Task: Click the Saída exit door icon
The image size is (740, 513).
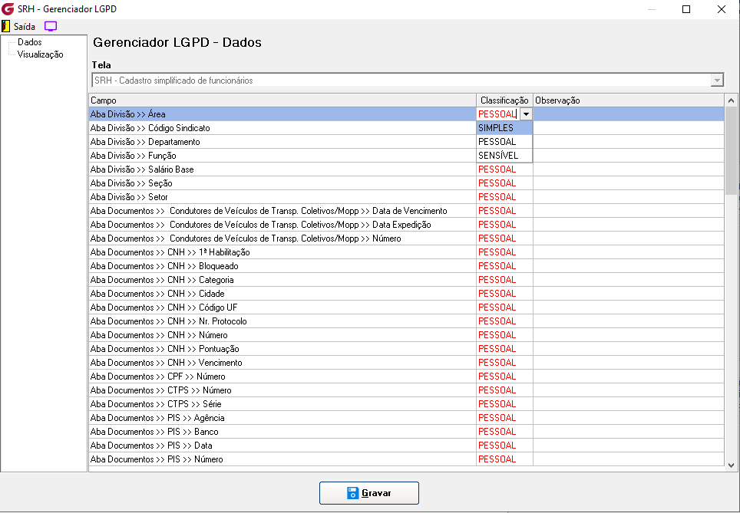Action: pos(5,26)
